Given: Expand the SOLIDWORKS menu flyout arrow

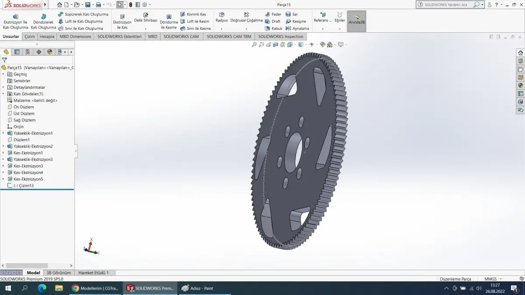Looking at the screenshot, I should (x=45, y=5).
